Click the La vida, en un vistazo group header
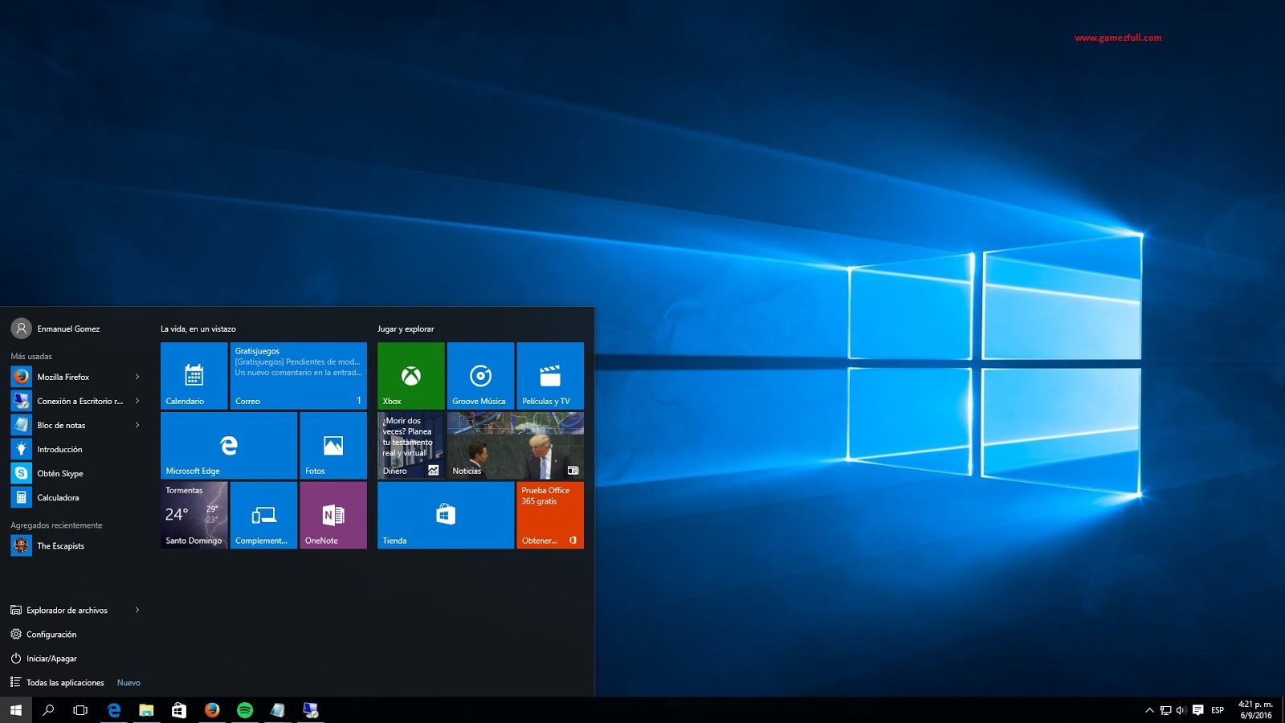Viewport: 1285px width, 723px height. point(198,329)
